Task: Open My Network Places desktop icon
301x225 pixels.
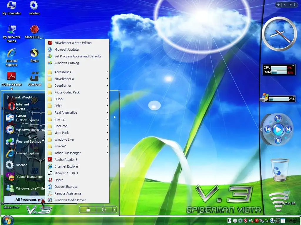Action: (11, 34)
